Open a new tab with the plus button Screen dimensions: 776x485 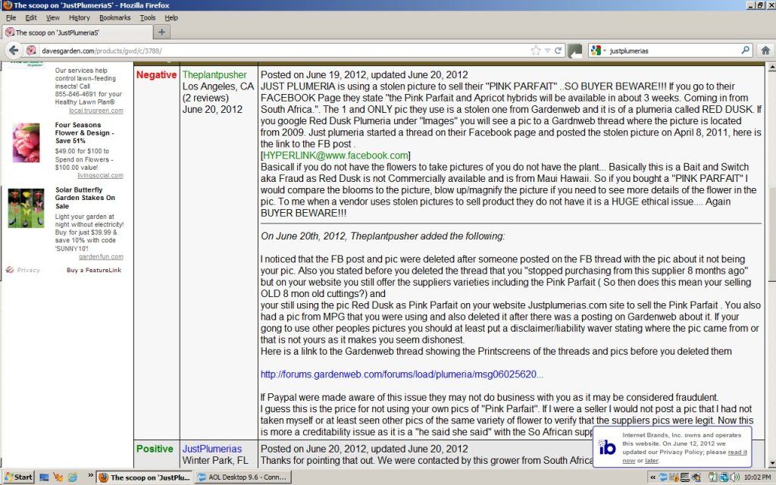click(161, 32)
